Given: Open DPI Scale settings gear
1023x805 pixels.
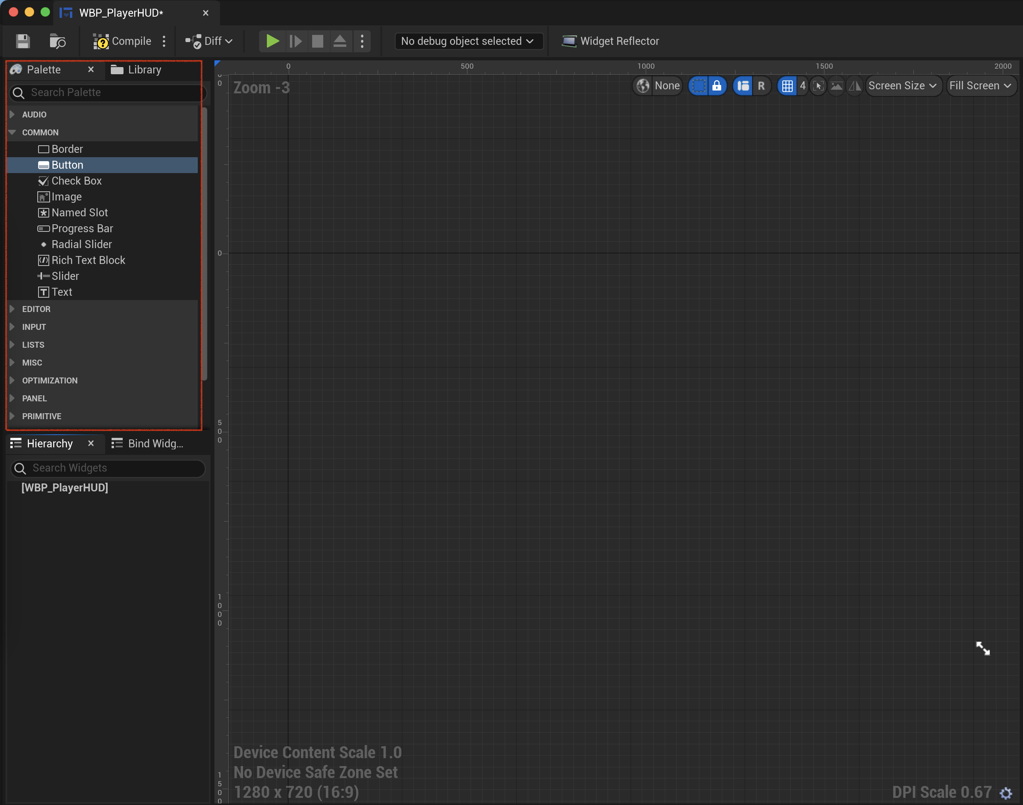Looking at the screenshot, I should click(1006, 793).
